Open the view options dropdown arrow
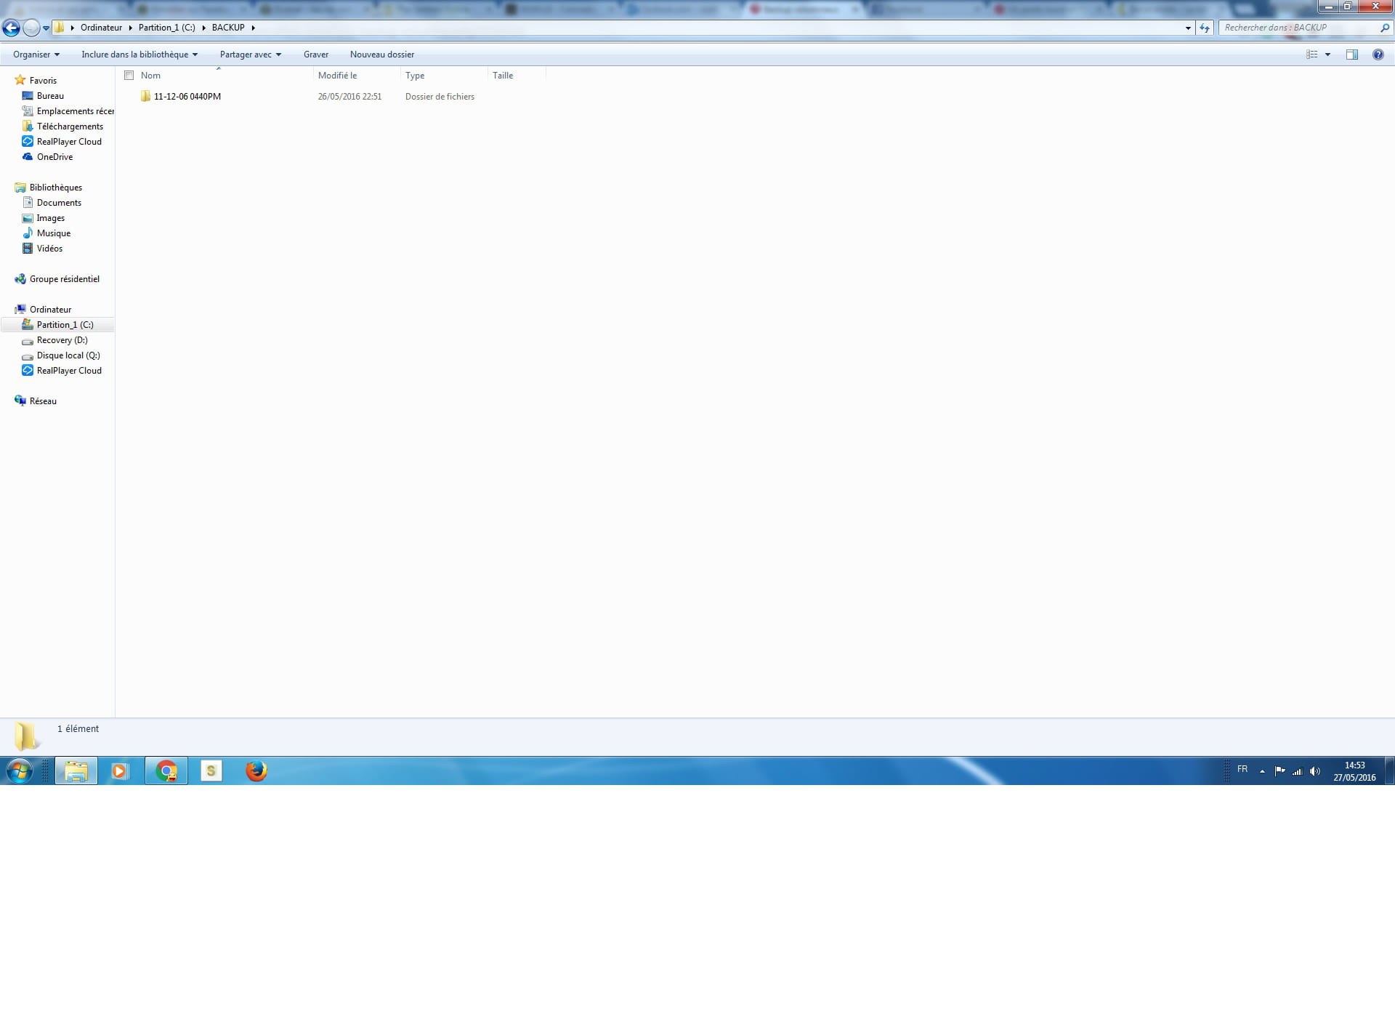The height and width of the screenshot is (1030, 1395). tap(1327, 55)
